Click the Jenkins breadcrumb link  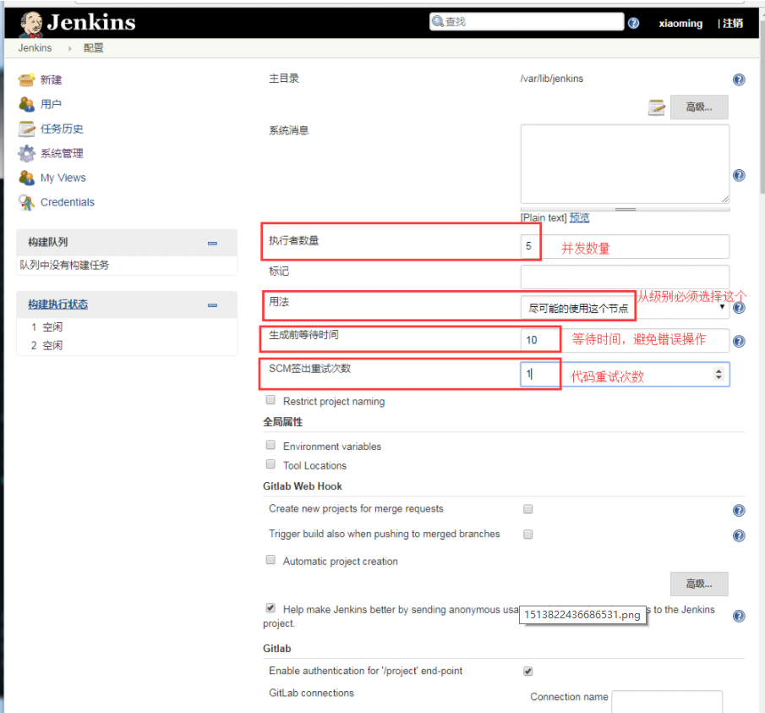(36, 48)
